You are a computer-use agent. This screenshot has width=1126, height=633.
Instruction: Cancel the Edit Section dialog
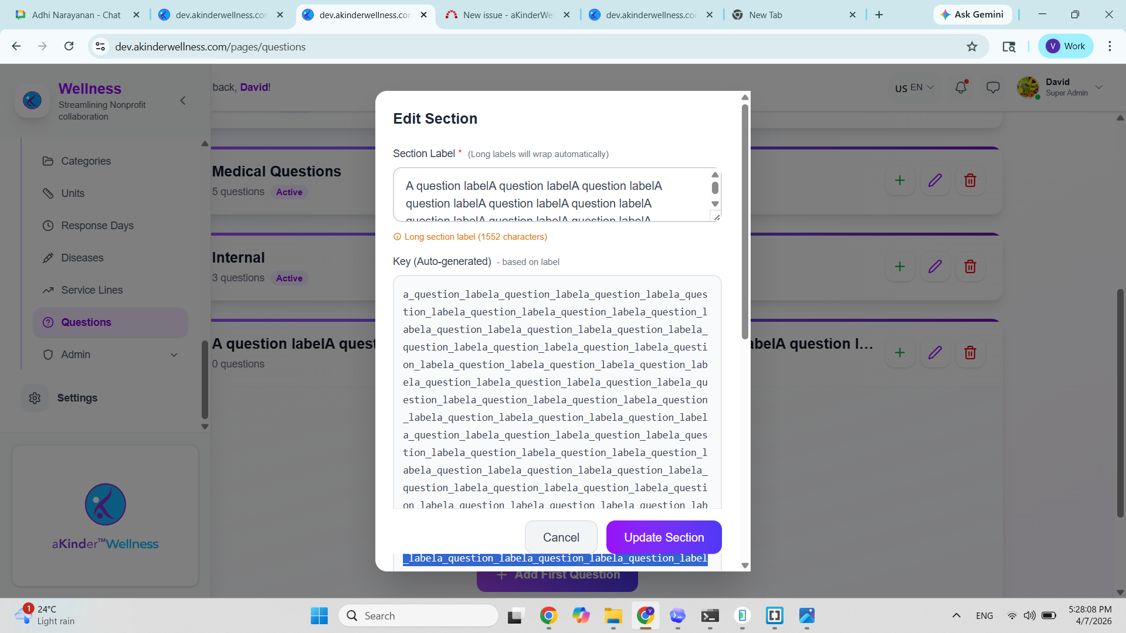[561, 537]
